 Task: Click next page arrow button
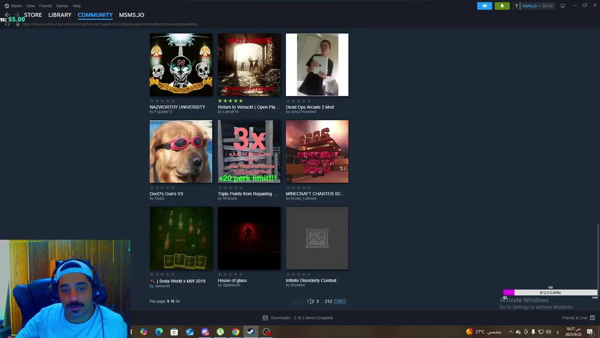(340, 301)
